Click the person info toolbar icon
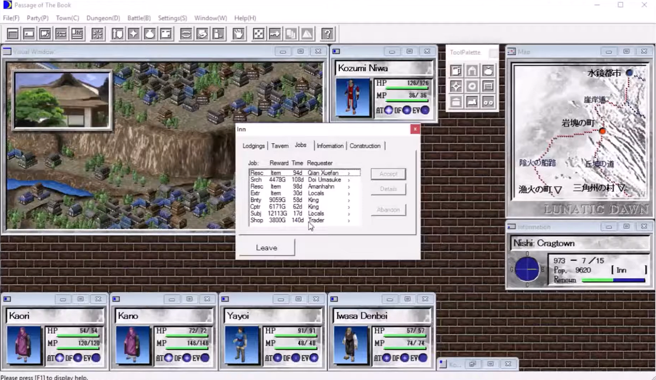The image size is (656, 380). tap(218, 34)
